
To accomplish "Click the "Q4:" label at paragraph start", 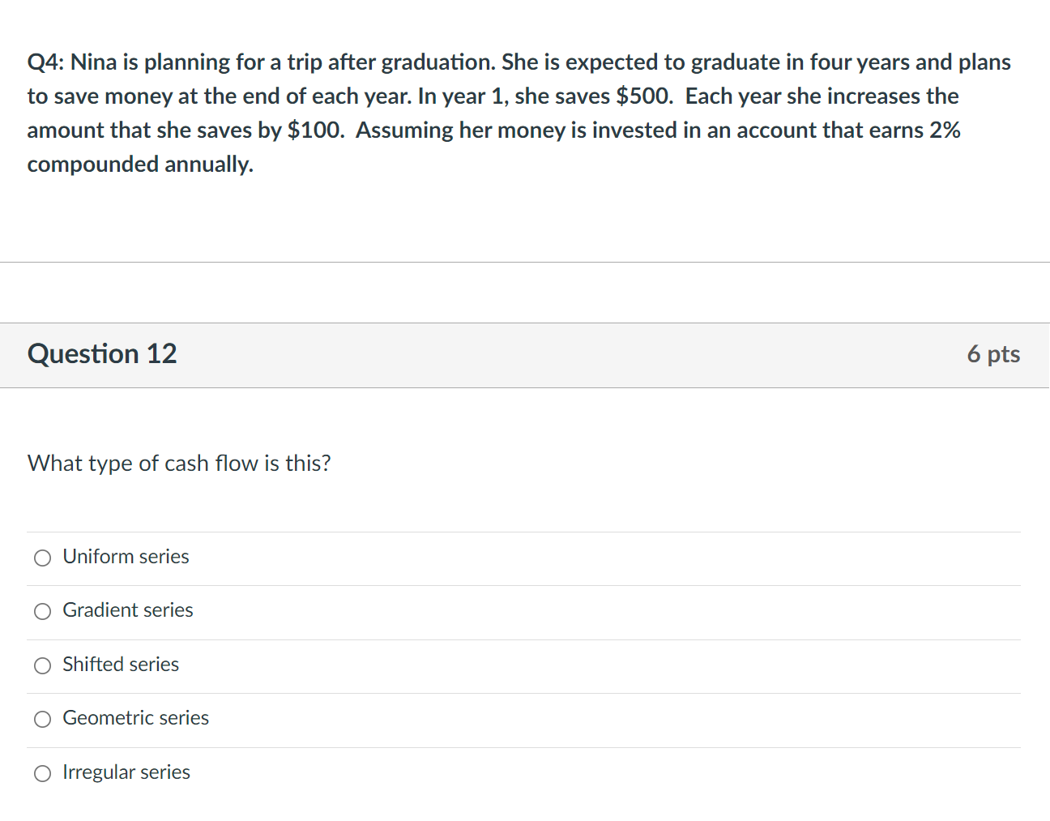I will pos(46,62).
